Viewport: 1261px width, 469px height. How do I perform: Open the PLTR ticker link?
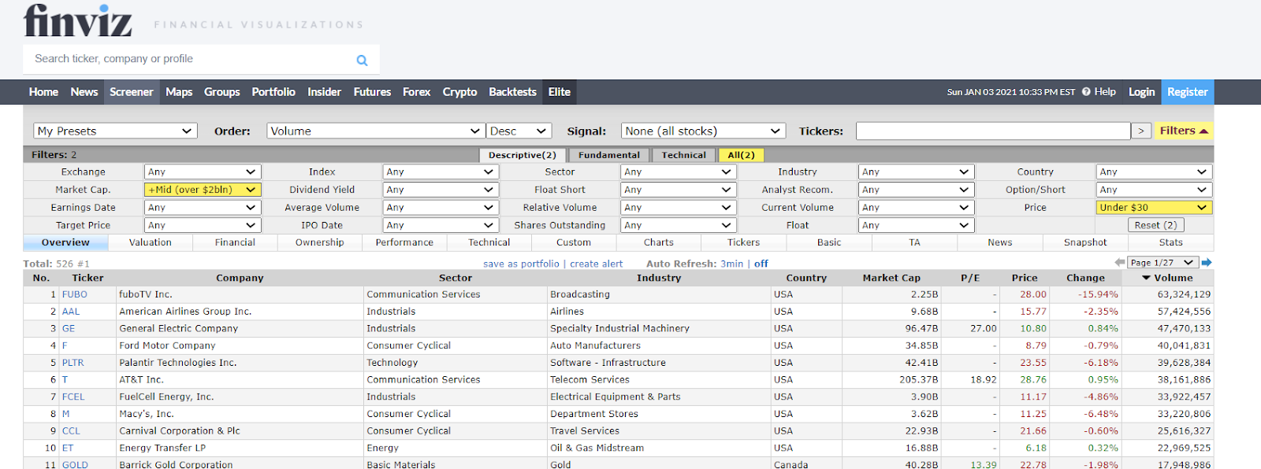coord(73,363)
